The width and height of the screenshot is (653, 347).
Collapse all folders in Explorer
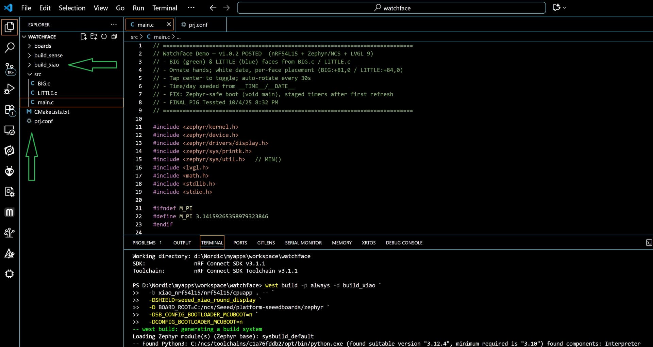114,36
